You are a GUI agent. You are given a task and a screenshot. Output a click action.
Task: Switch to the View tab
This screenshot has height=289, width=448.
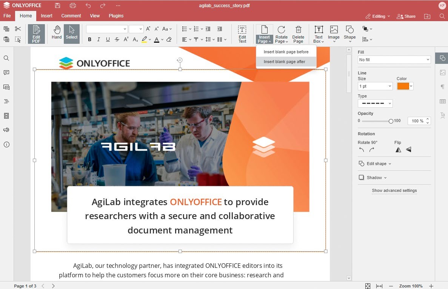tap(95, 16)
